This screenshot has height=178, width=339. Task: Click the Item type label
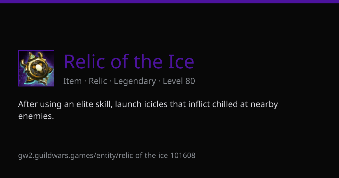(x=72, y=81)
